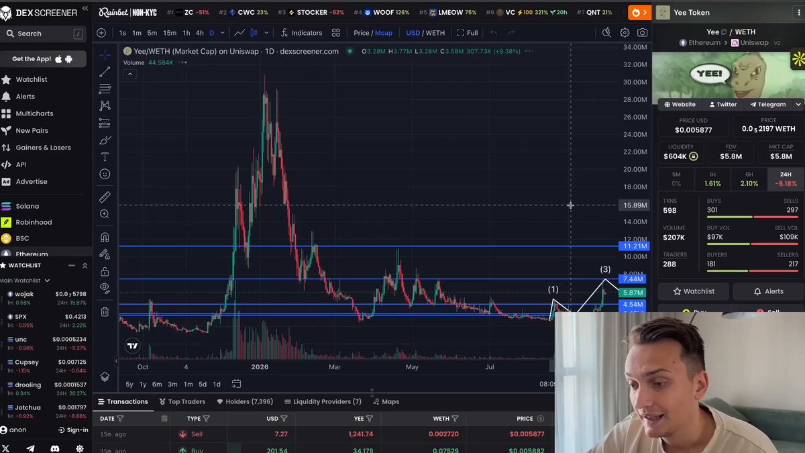Switch chart between Price and Mcap
The height and width of the screenshot is (453, 805).
[373, 33]
